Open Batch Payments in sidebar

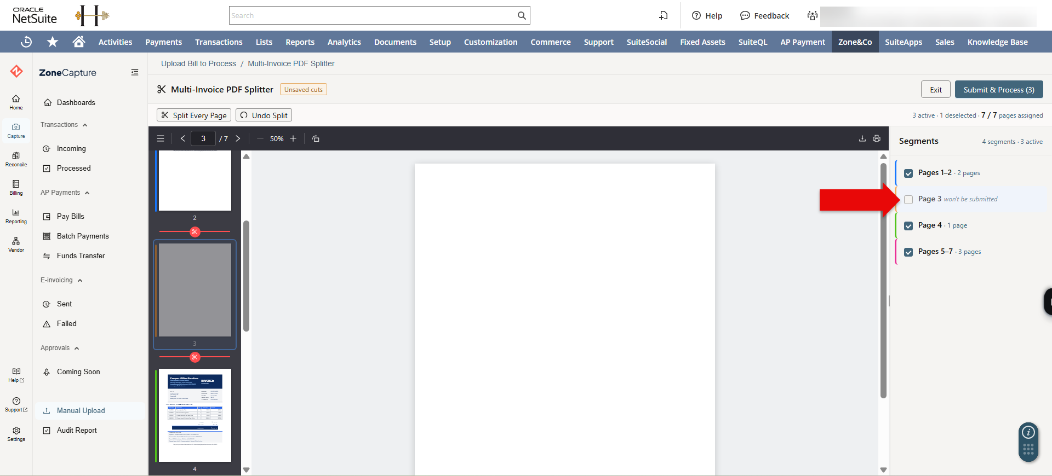pos(83,236)
